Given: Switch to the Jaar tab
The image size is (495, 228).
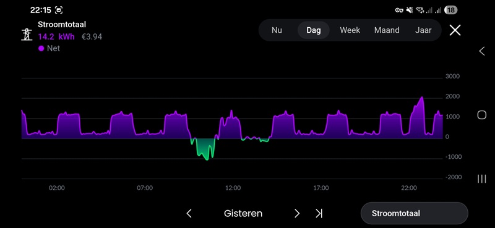Looking at the screenshot, I should click(423, 30).
